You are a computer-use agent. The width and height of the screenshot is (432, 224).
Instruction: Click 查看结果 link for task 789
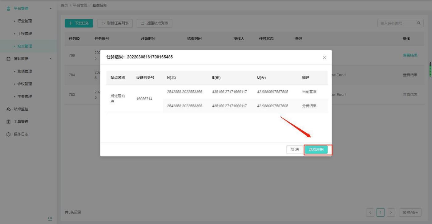(410, 55)
